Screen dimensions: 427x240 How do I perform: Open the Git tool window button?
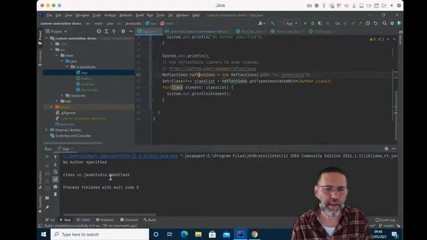(x=50, y=220)
